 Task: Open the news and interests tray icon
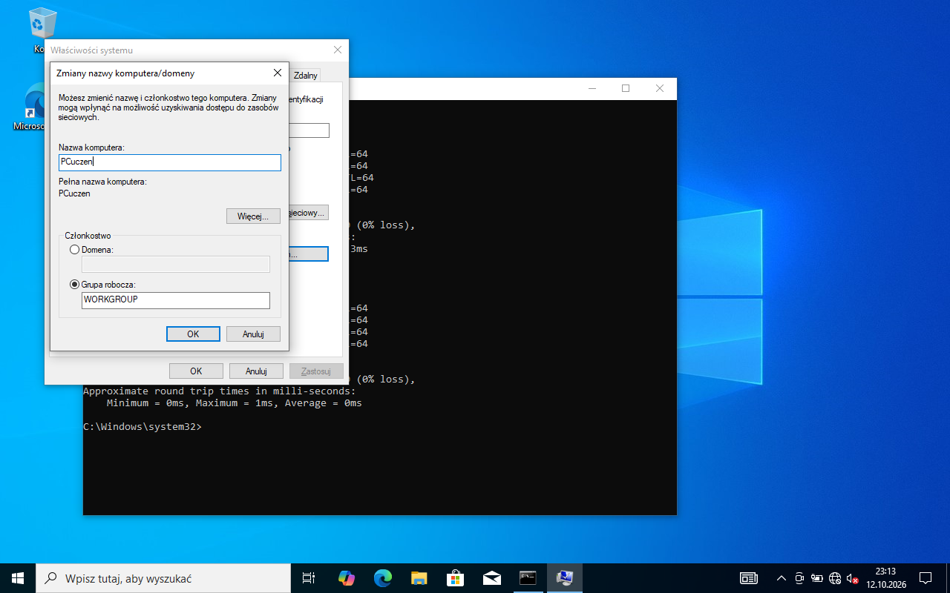pos(749,578)
